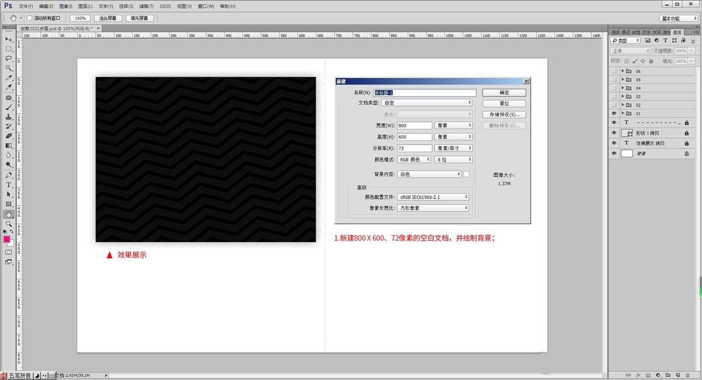702x380 pixels.
Task: Hide the 背景 layer
Action: pyautogui.click(x=614, y=153)
